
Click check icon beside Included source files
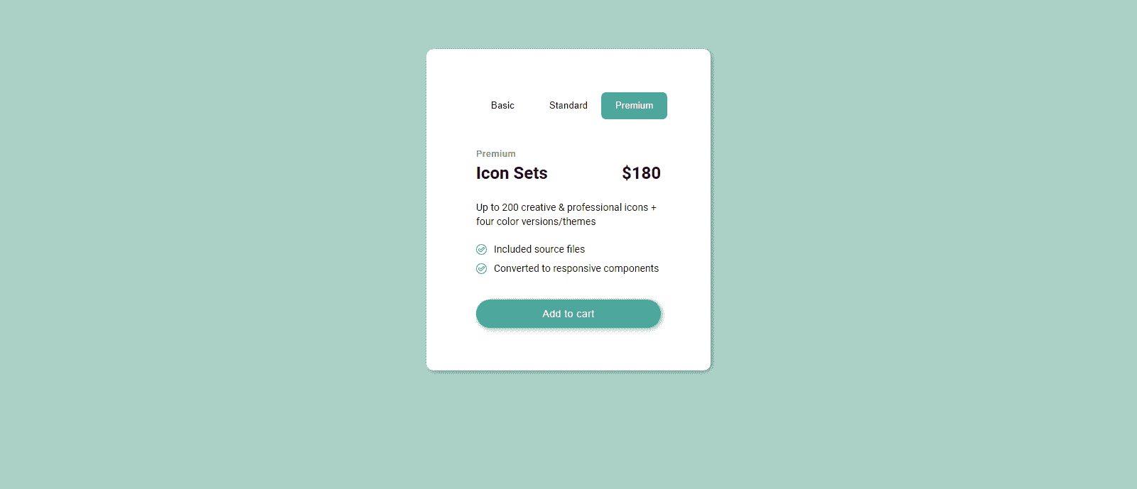(481, 249)
